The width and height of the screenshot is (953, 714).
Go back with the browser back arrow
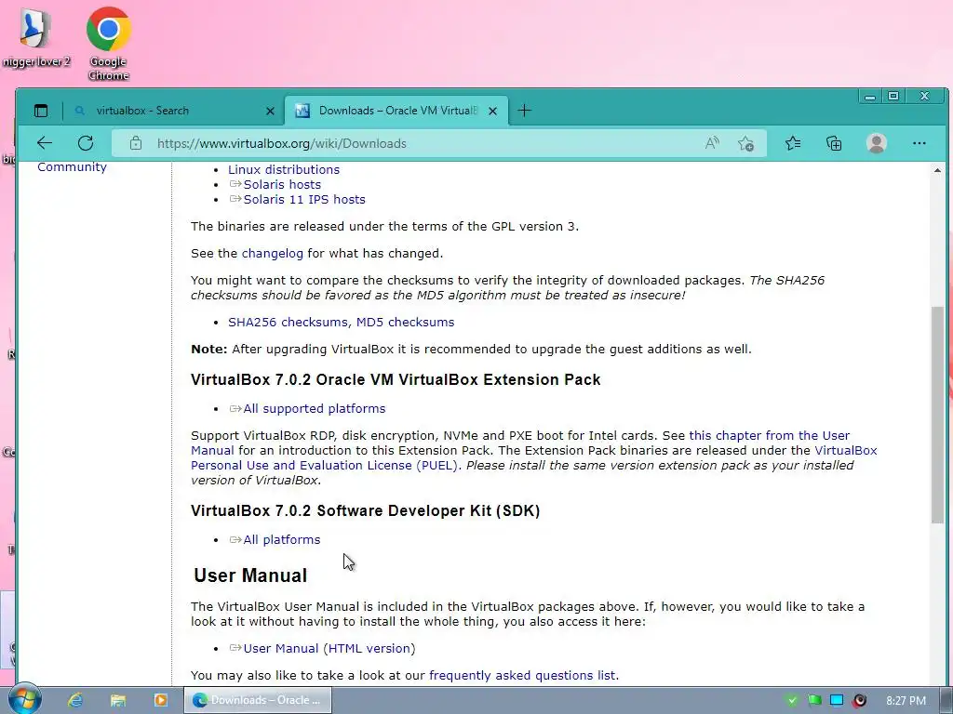coord(45,143)
